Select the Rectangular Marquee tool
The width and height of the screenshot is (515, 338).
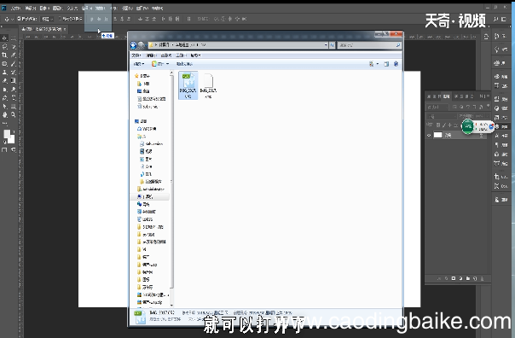[x=14, y=38]
